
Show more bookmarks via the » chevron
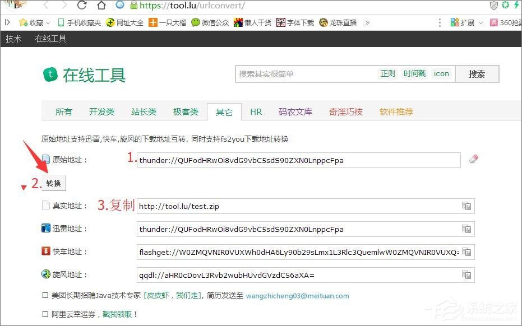367,22
